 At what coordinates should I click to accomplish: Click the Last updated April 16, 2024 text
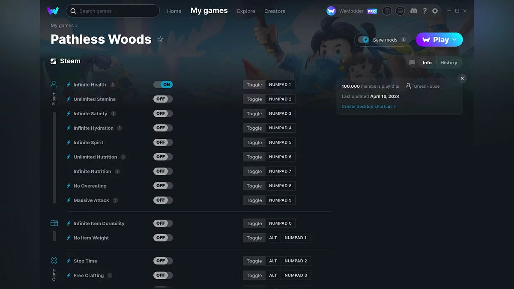coord(371,96)
